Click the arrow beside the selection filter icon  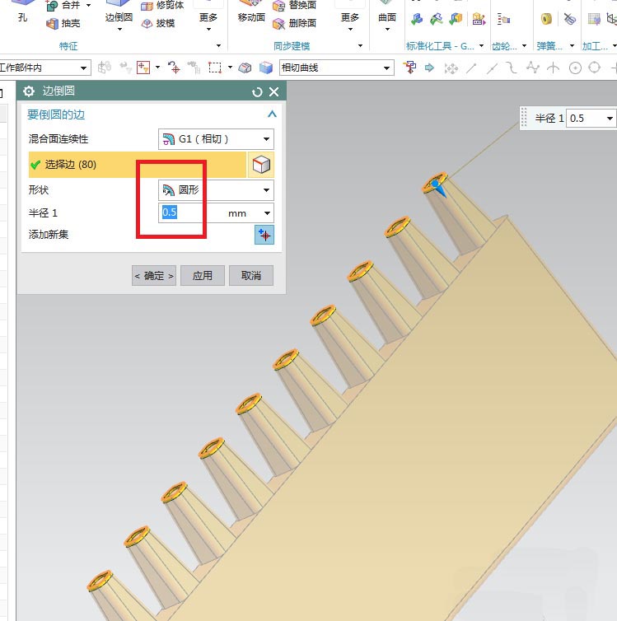[157, 68]
